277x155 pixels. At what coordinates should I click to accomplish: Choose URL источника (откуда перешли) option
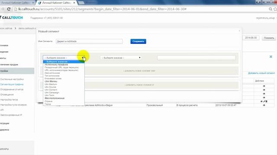pyautogui.click(x=61, y=70)
